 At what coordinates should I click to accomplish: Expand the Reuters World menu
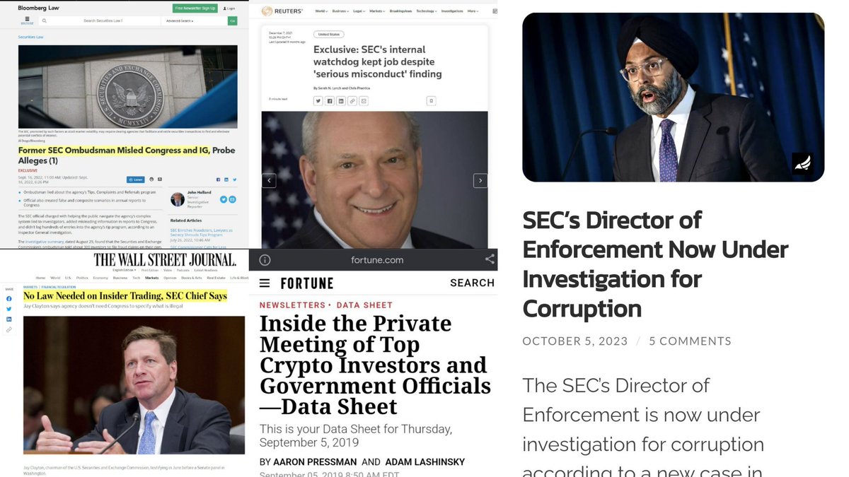tap(321, 11)
